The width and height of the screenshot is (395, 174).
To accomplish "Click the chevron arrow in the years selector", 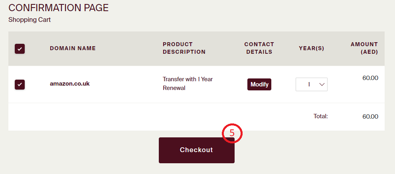I will (322, 84).
